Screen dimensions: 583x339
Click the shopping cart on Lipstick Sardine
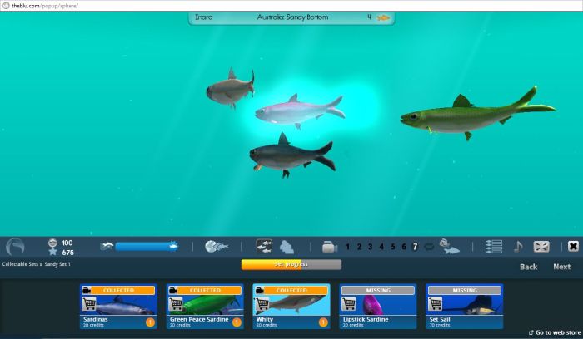pyautogui.click(x=349, y=304)
